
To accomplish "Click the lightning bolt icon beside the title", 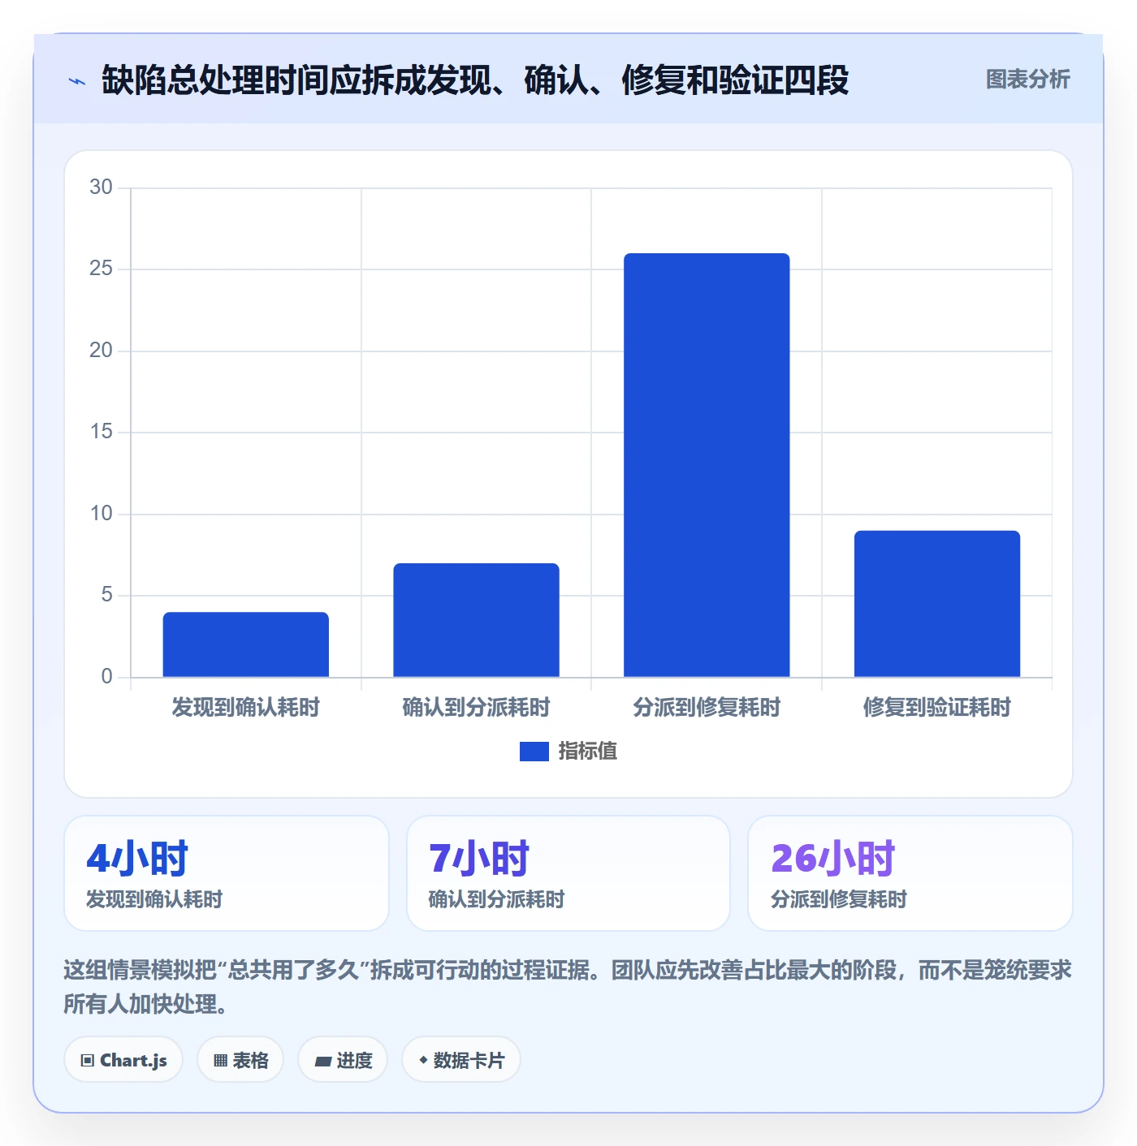I will (77, 81).
